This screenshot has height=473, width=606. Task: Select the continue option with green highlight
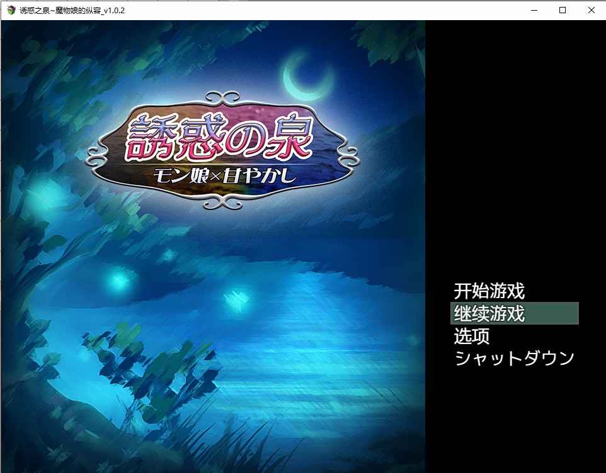[488, 314]
